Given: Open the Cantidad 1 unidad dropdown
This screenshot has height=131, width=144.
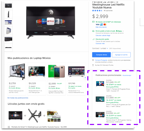Looking at the screenshot, I should [100, 48].
